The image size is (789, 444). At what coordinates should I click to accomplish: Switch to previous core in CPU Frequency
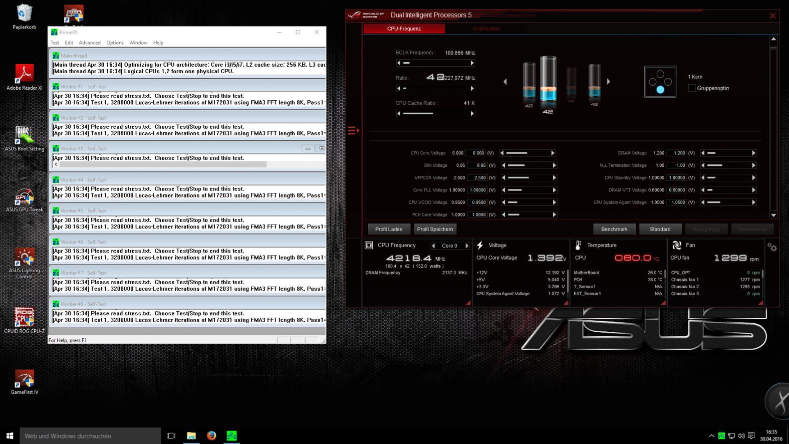[433, 246]
